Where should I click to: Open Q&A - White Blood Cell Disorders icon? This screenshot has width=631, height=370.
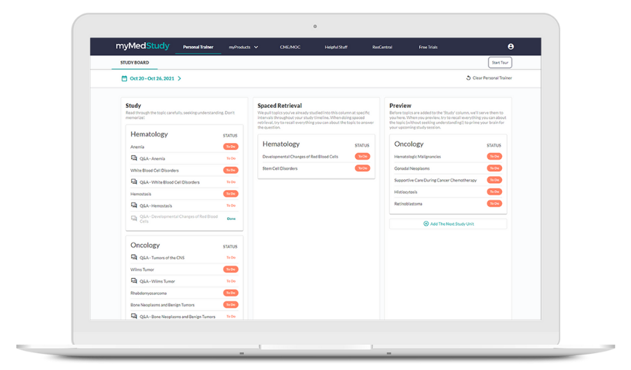[134, 181]
